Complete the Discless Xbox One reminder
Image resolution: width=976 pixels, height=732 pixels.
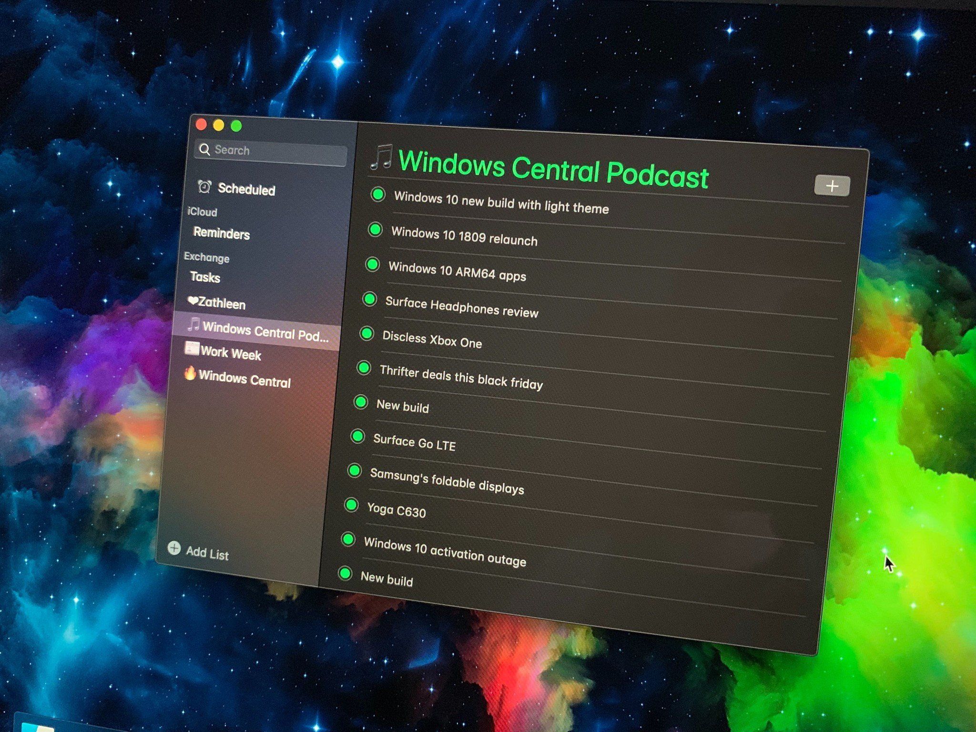point(366,333)
